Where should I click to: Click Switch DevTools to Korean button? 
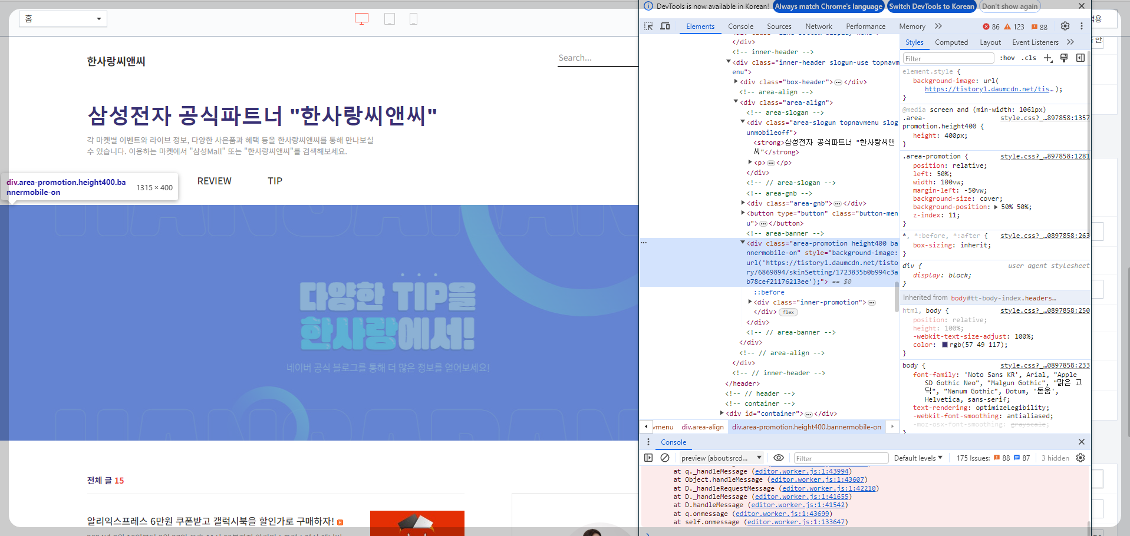click(x=931, y=6)
